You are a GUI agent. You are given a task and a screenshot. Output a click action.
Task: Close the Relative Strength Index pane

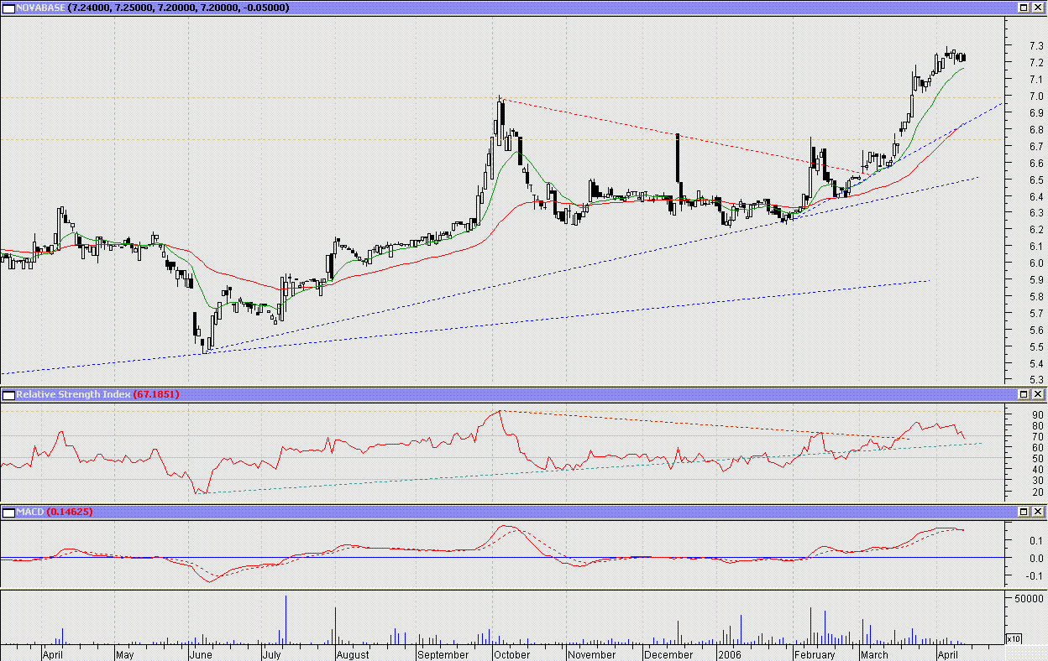pos(1039,394)
